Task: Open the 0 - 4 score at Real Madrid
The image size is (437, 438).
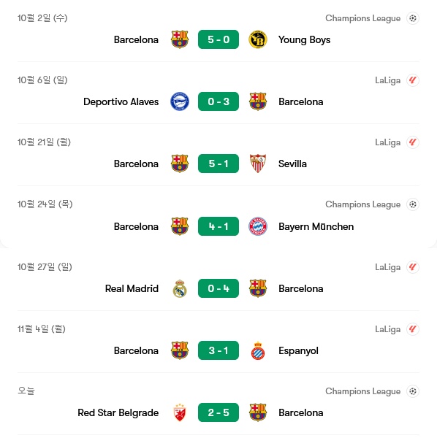Action: coord(218,288)
